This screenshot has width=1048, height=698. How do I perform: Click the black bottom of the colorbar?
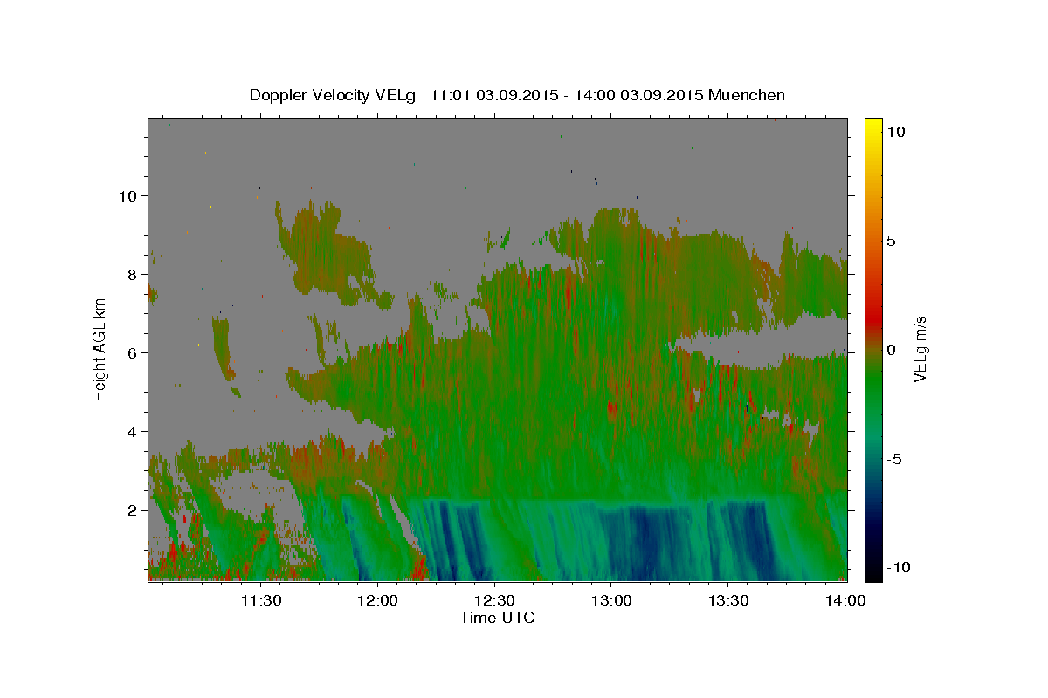[x=873, y=574]
